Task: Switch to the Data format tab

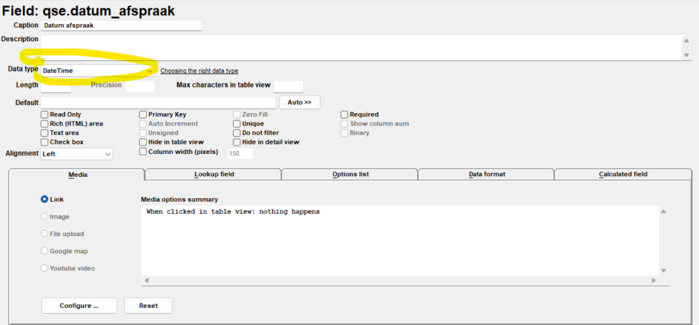Action: click(x=487, y=174)
